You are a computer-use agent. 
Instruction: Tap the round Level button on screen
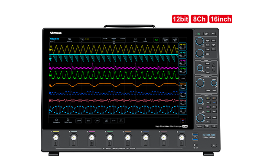tap(182, 78)
